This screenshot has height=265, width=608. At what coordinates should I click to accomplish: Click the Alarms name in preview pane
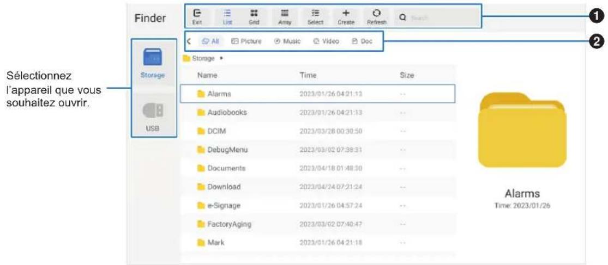point(522,193)
